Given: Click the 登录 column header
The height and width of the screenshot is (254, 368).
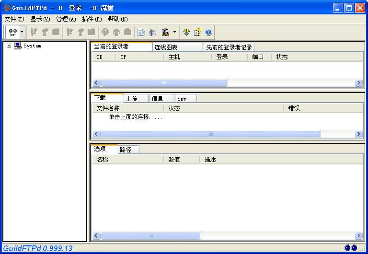Looking at the screenshot, I should [x=230, y=57].
